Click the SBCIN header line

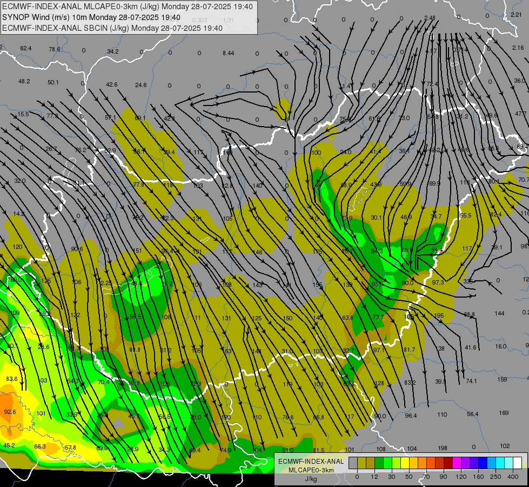point(112,28)
